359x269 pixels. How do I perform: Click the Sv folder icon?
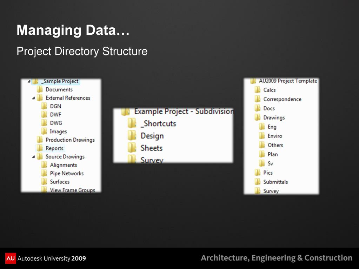(262, 163)
